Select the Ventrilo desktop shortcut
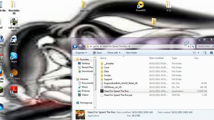 coord(14,40)
